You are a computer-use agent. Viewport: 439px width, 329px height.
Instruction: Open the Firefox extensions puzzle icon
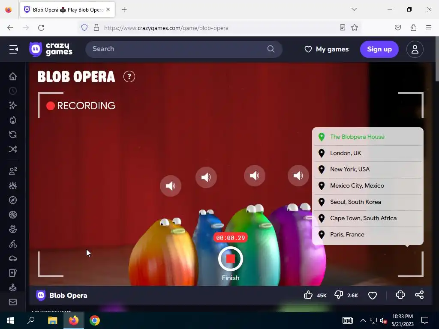tap(413, 27)
